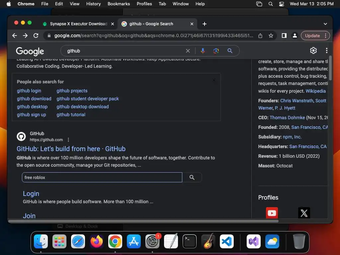Screen dimensions: 340x255
Task: Reload the page with the refresh icon
Action: (x=36, y=36)
